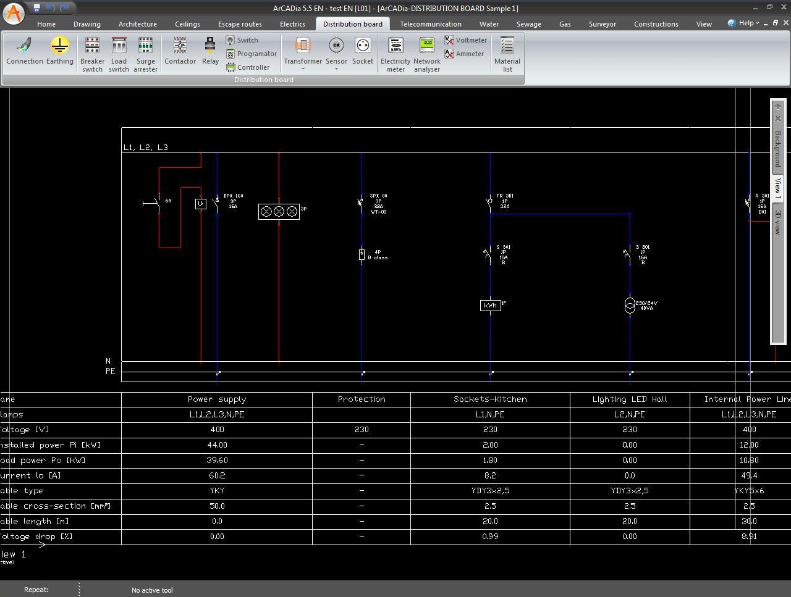Insert a Socket symbol
The height and width of the screenshot is (597, 791).
coord(363,51)
